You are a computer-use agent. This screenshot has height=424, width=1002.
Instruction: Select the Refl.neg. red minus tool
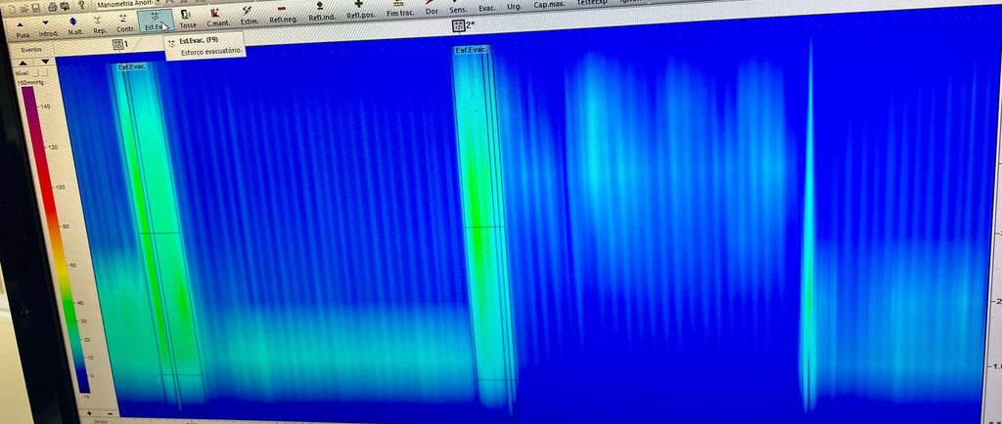coord(282,14)
